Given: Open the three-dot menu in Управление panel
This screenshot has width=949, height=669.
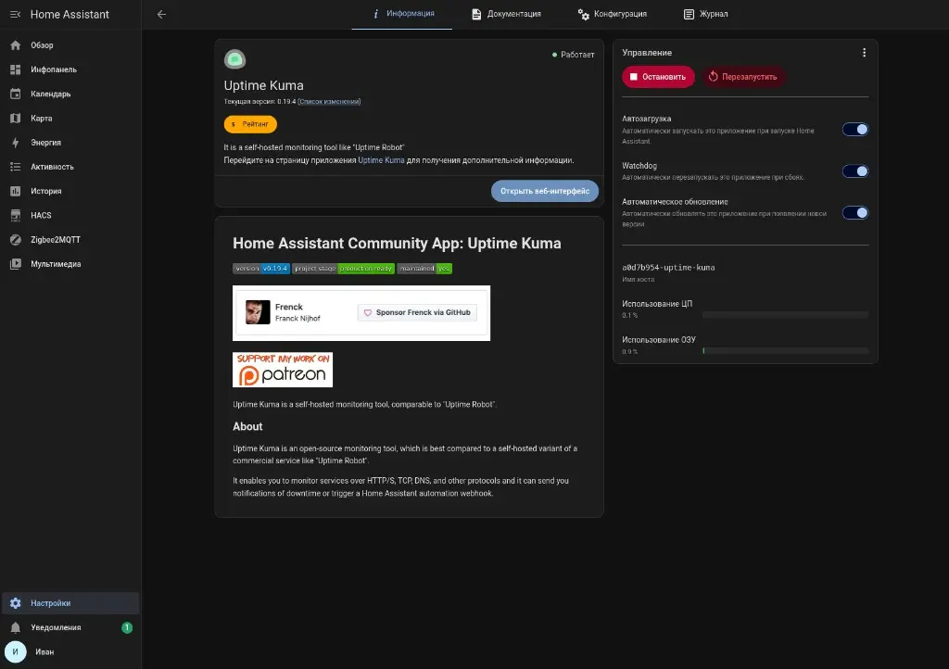Looking at the screenshot, I should (864, 53).
